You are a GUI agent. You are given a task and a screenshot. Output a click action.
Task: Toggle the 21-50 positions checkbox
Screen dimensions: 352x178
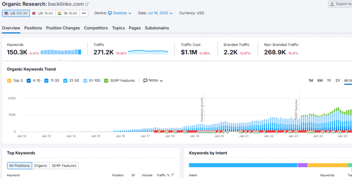tap(65, 81)
